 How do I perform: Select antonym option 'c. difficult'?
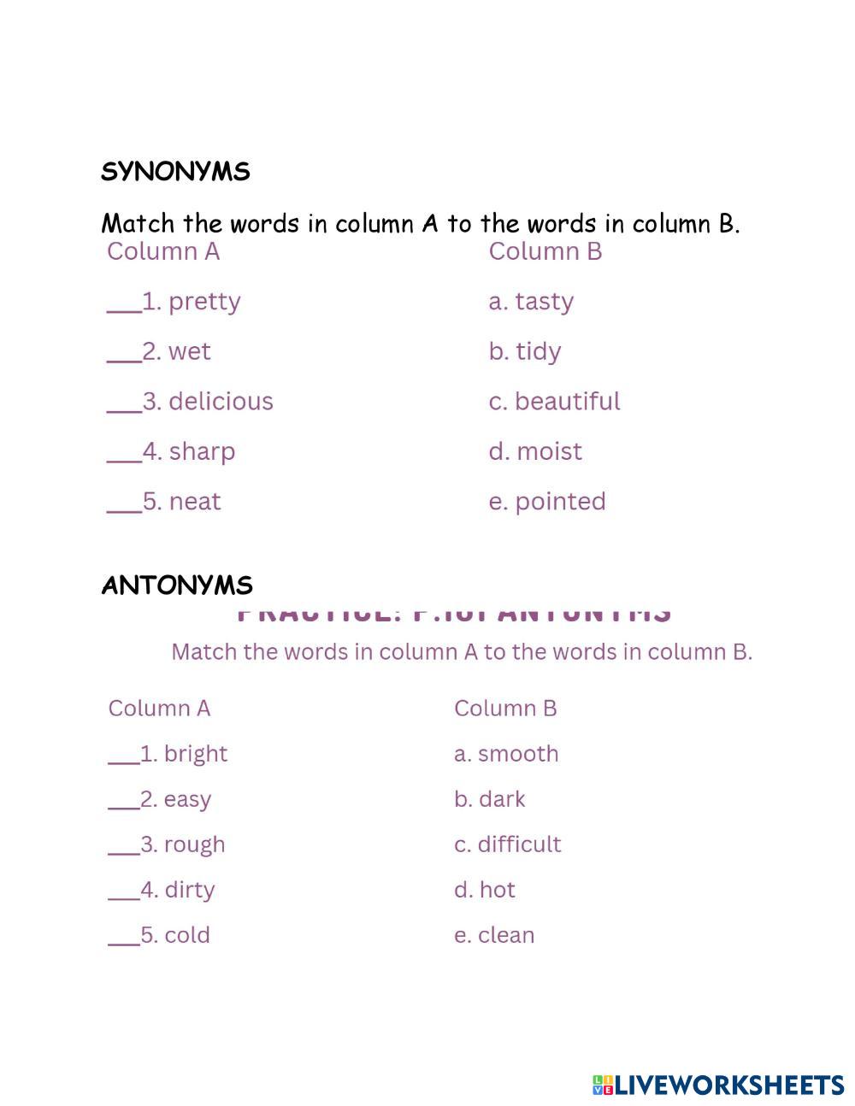508,844
